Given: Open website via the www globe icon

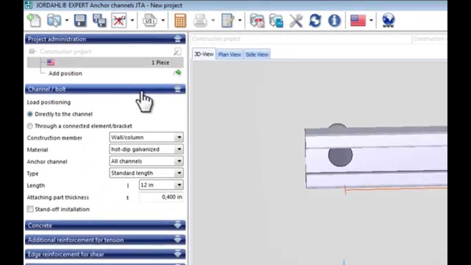Looking at the screenshot, I should [388, 20].
